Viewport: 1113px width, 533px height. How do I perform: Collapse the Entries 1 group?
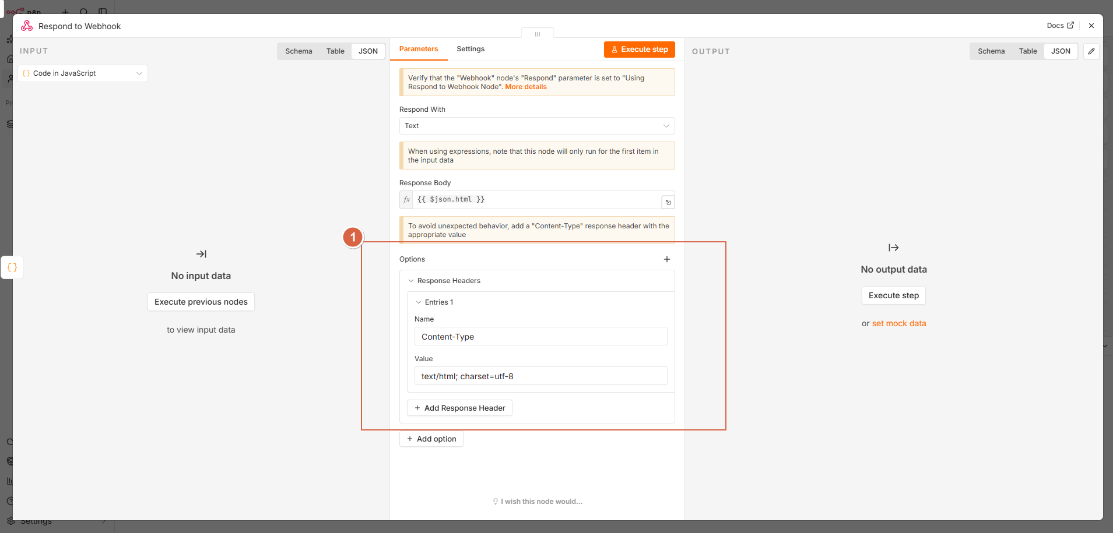[419, 302]
